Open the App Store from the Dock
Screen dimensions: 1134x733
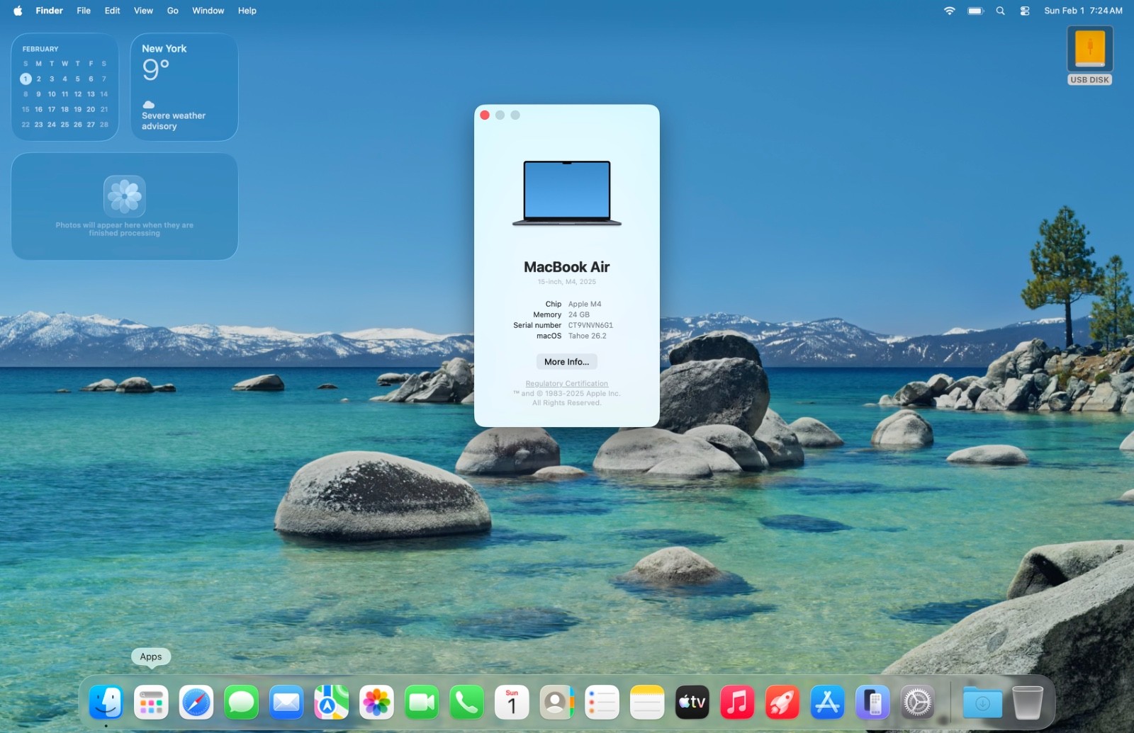(x=827, y=703)
